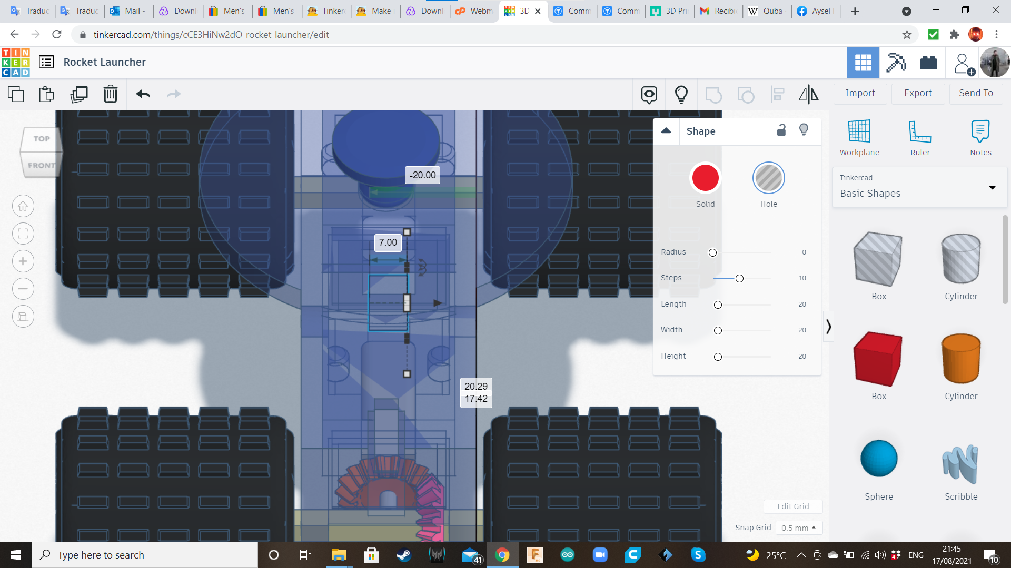Switch to Blocks view icon
The width and height of the screenshot is (1011, 568).
(896, 63)
